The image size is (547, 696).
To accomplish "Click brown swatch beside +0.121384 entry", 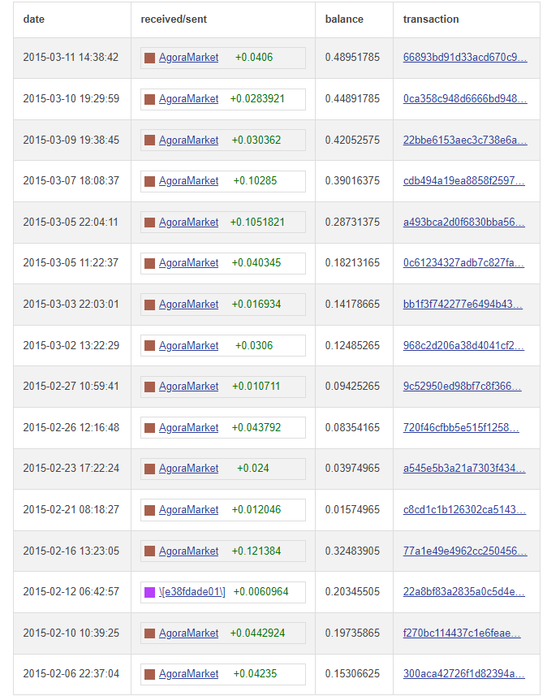I will [150, 551].
